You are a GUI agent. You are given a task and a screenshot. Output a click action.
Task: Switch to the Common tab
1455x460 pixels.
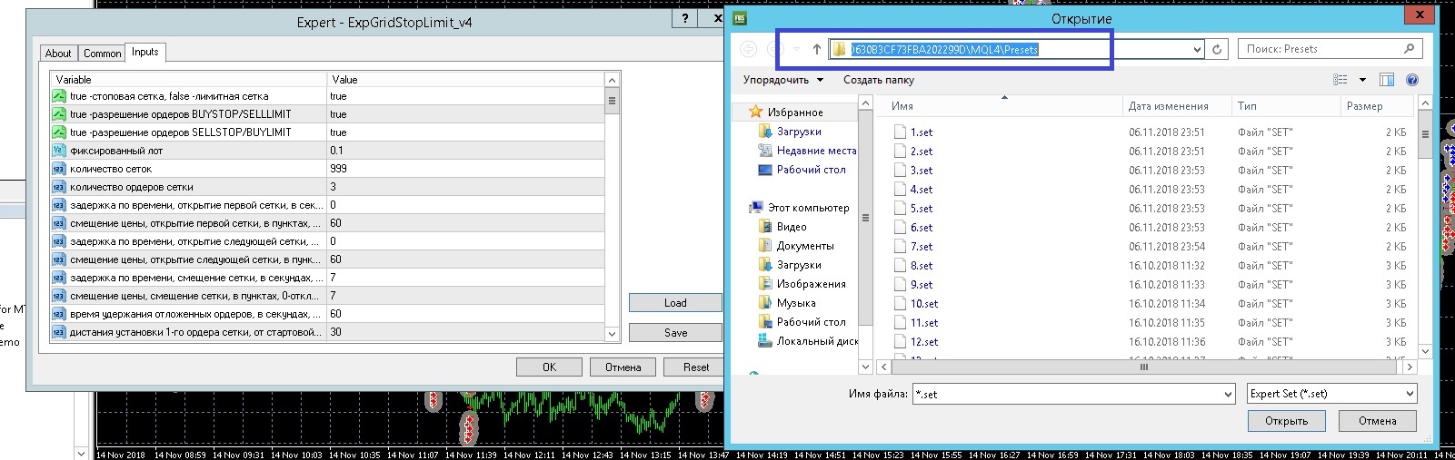point(102,54)
